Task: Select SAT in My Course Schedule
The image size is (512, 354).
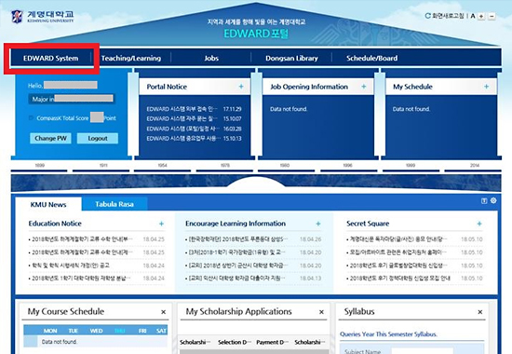Action: 161,331
